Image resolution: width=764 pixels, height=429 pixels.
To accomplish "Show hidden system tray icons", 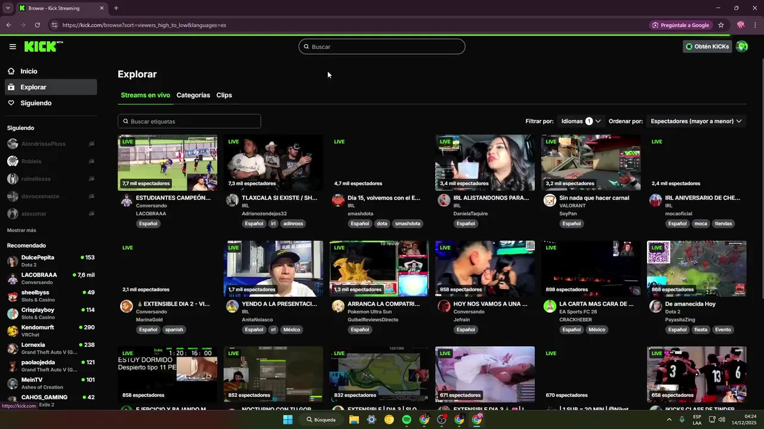I will pyautogui.click(x=668, y=419).
